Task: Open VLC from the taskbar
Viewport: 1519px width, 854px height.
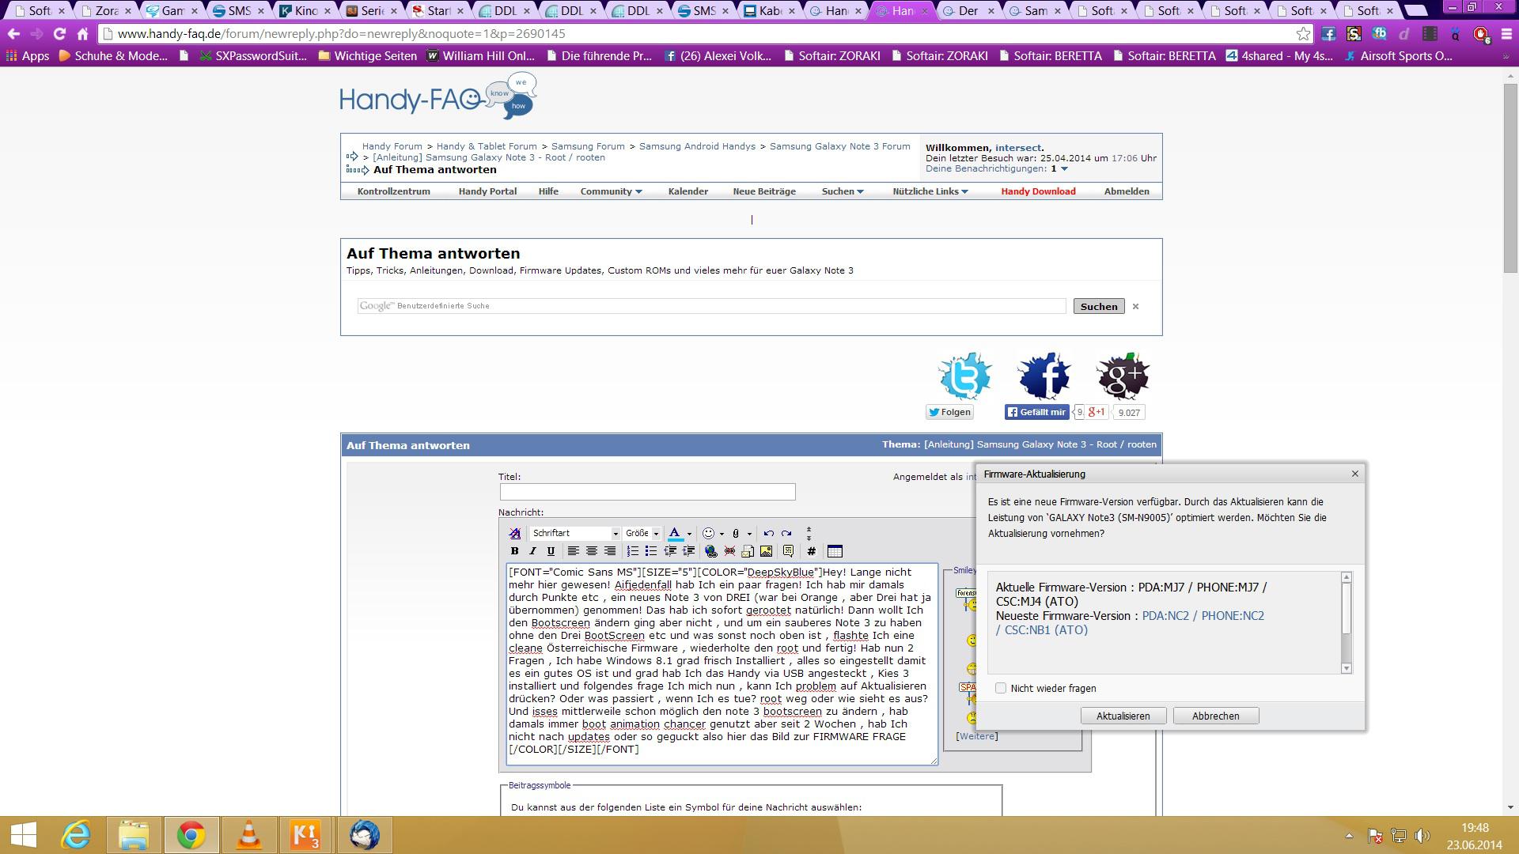Action: click(x=249, y=835)
